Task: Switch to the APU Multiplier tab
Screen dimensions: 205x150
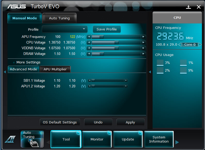Action: point(55,69)
